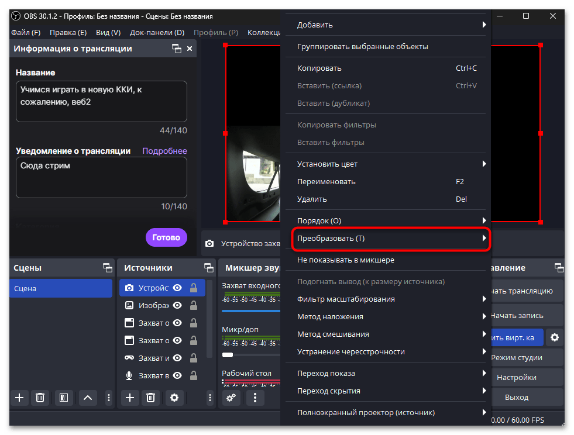This screenshot has width=574, height=435.
Task: Open the Вид (V) menu
Action: [108, 33]
